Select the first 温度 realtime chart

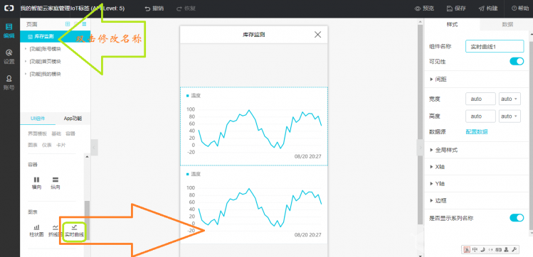[x=254, y=126]
